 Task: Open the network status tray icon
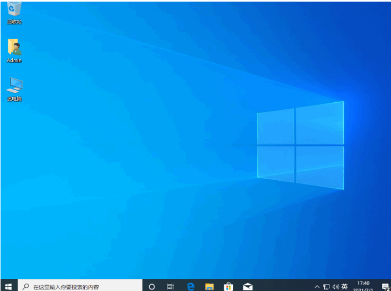click(x=326, y=287)
